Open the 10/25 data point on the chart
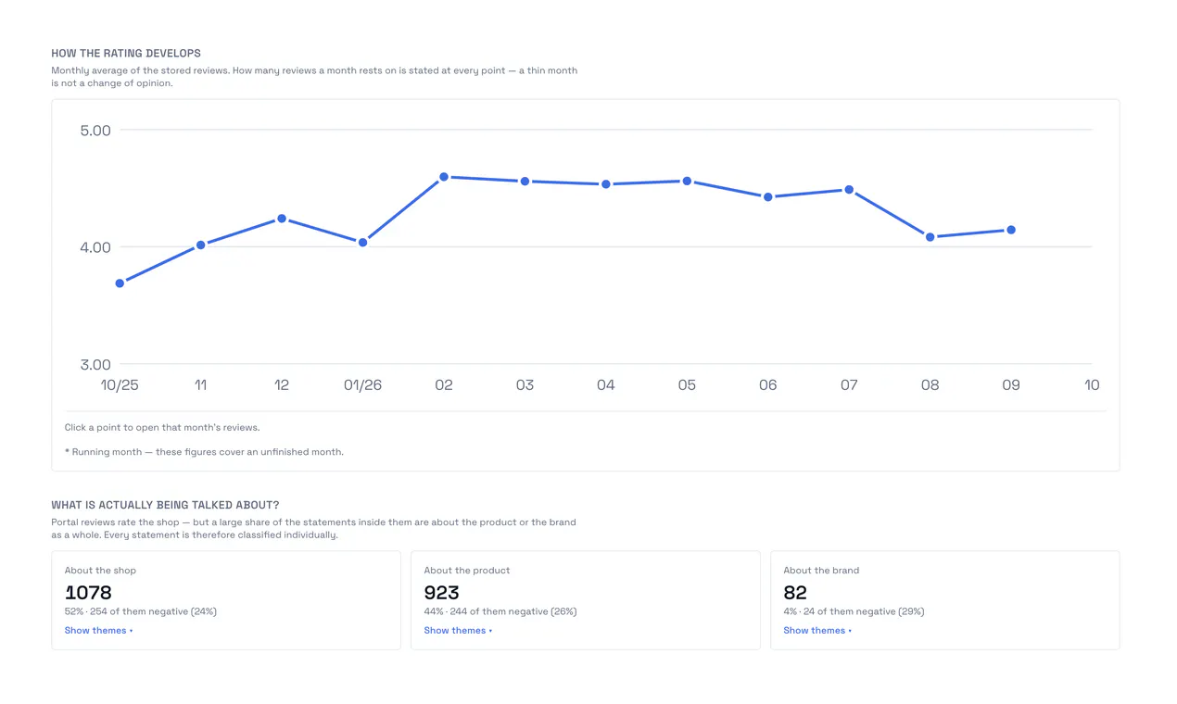The image size is (1177, 704). pos(120,283)
